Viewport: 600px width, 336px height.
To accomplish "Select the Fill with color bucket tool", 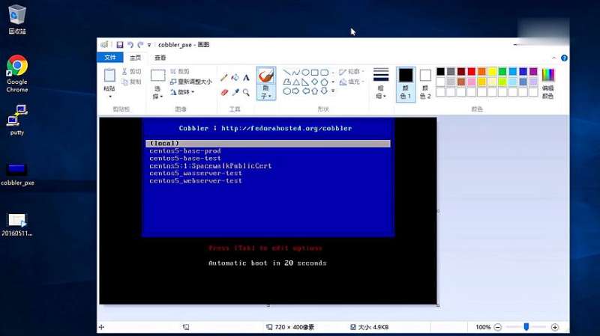I will pyautogui.click(x=235, y=78).
